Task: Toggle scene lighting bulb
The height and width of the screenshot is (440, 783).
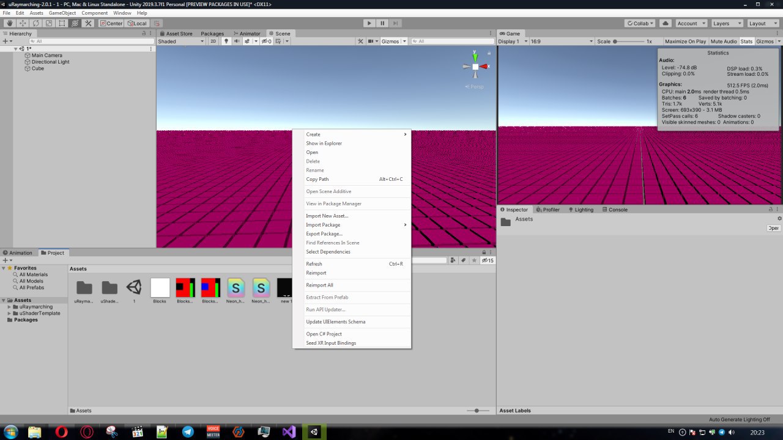Action: coord(226,42)
